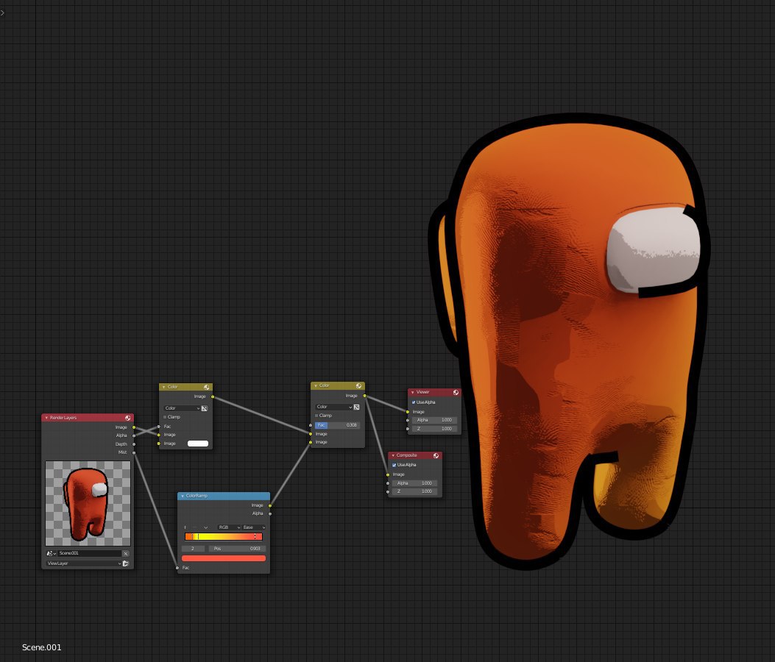Click the Alpha 1.000 field on Composite node

(x=414, y=483)
